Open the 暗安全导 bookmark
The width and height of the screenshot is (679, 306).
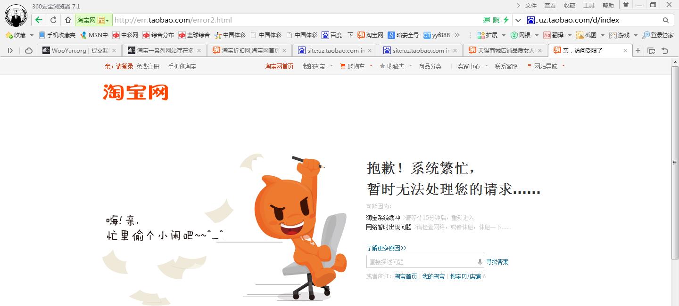(x=403, y=35)
